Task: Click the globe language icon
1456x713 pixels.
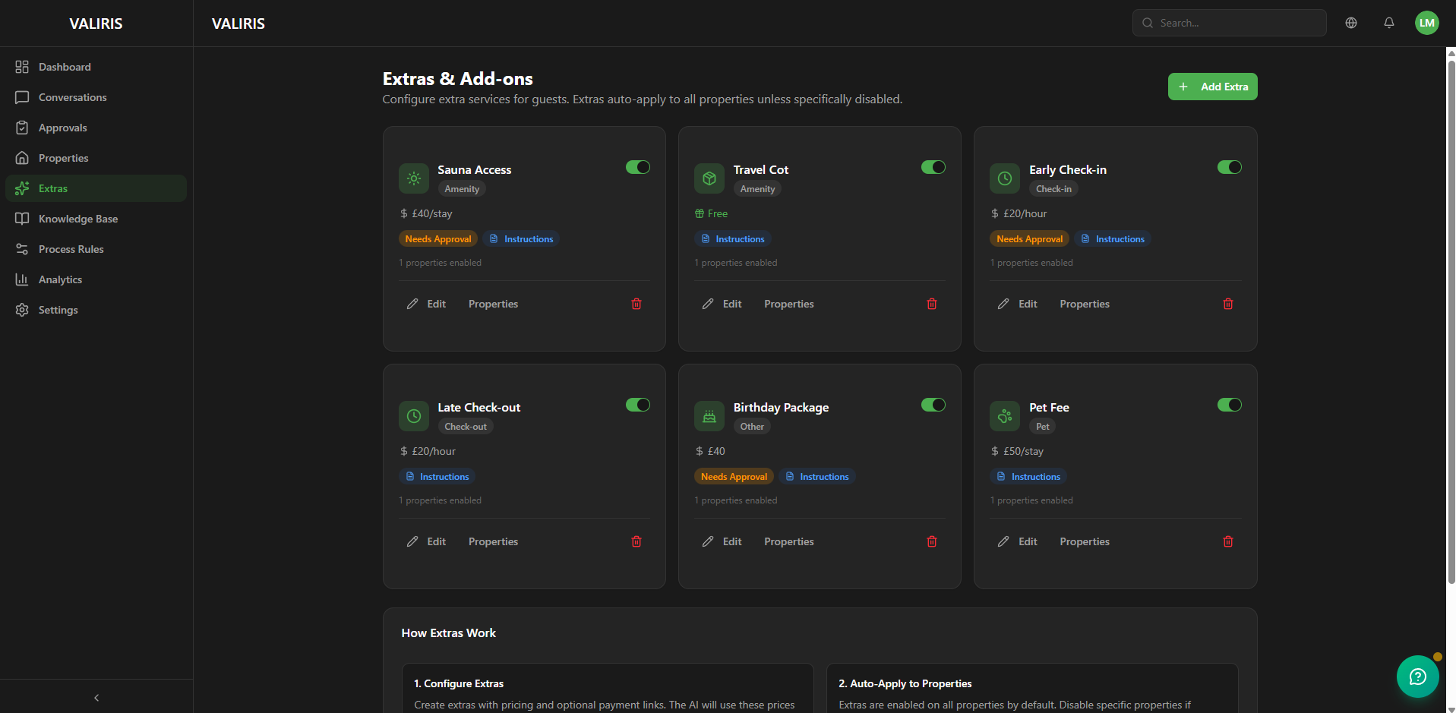Action: point(1351,23)
